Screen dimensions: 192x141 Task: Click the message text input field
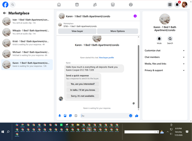pos(105,116)
